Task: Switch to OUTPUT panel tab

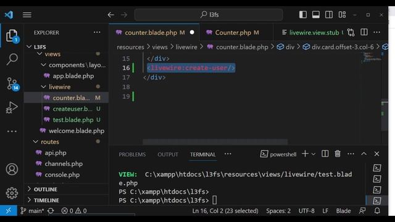Action: click(x=168, y=155)
